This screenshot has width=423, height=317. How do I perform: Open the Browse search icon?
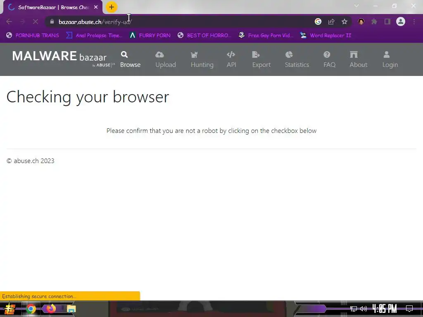pyautogui.click(x=124, y=55)
